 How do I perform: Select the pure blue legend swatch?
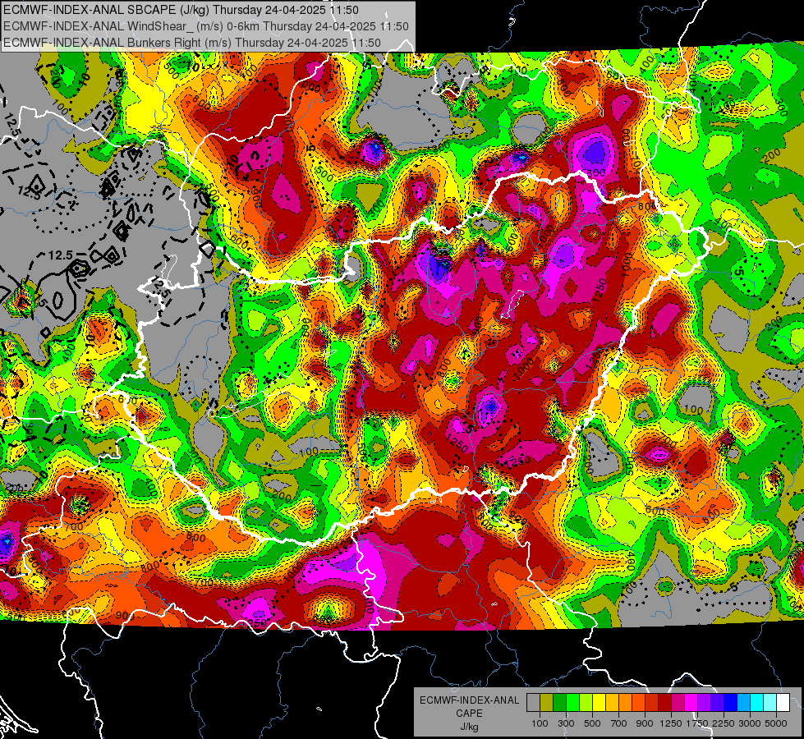[730, 703]
